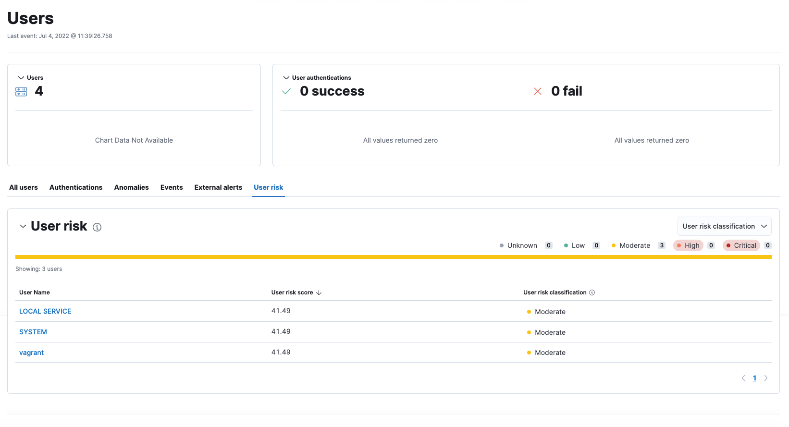Collapse the User risk section
This screenshot has width=789, height=427.
(x=23, y=226)
